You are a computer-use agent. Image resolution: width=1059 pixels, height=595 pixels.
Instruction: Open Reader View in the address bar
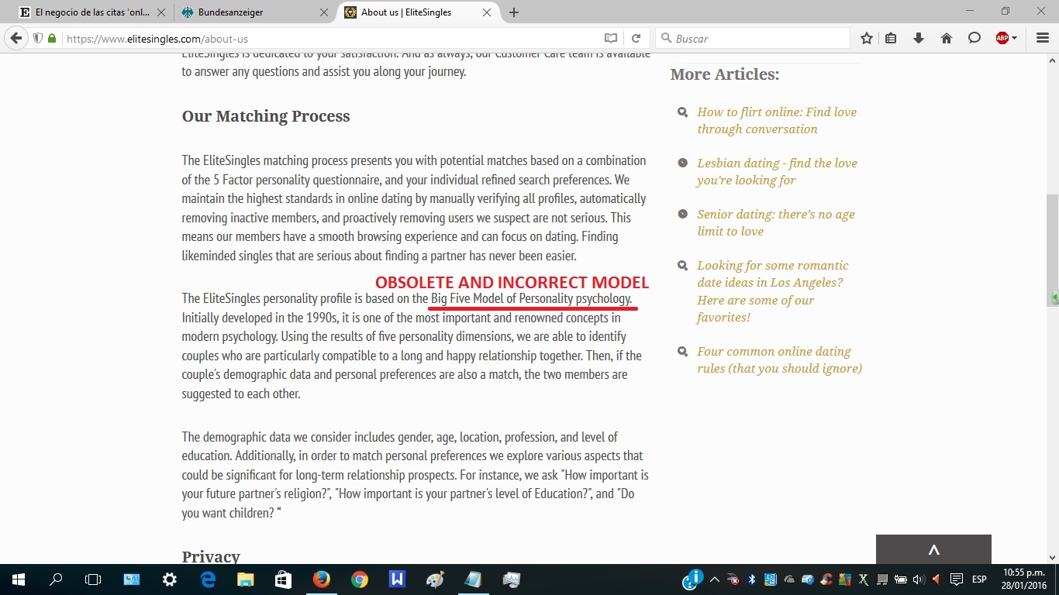[611, 38]
